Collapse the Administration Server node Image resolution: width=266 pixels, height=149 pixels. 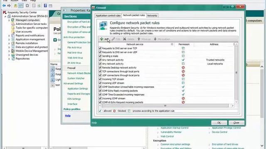coord(5,17)
